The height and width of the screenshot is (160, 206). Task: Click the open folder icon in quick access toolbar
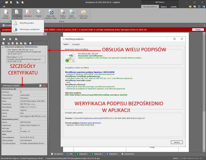tap(7, 2)
